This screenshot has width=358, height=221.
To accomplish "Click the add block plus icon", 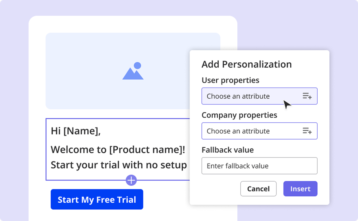I will pyautogui.click(x=131, y=180).
